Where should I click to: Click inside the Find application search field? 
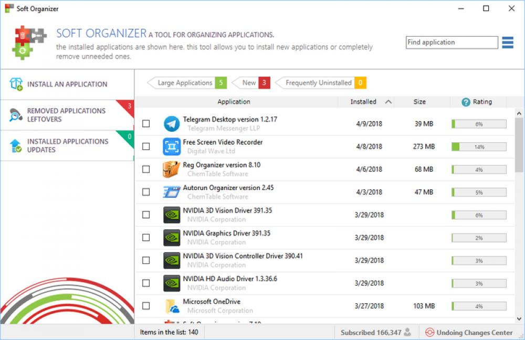pyautogui.click(x=451, y=42)
